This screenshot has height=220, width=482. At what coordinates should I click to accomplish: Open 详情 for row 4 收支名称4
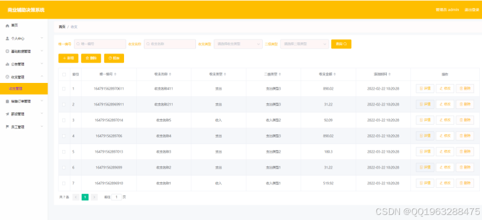425,136
